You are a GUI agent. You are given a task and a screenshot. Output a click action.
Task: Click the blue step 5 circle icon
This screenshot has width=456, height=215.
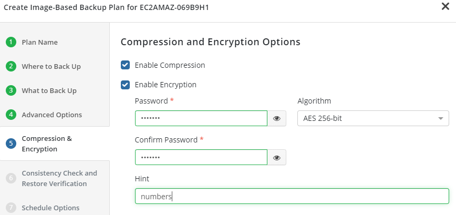(x=11, y=144)
